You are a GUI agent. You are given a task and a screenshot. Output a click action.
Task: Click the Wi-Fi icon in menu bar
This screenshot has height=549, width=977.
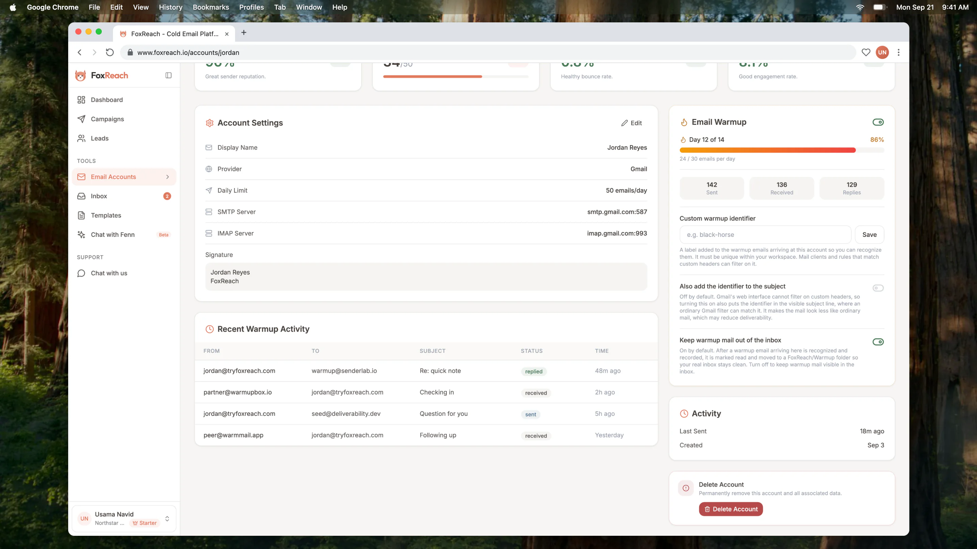tap(860, 7)
